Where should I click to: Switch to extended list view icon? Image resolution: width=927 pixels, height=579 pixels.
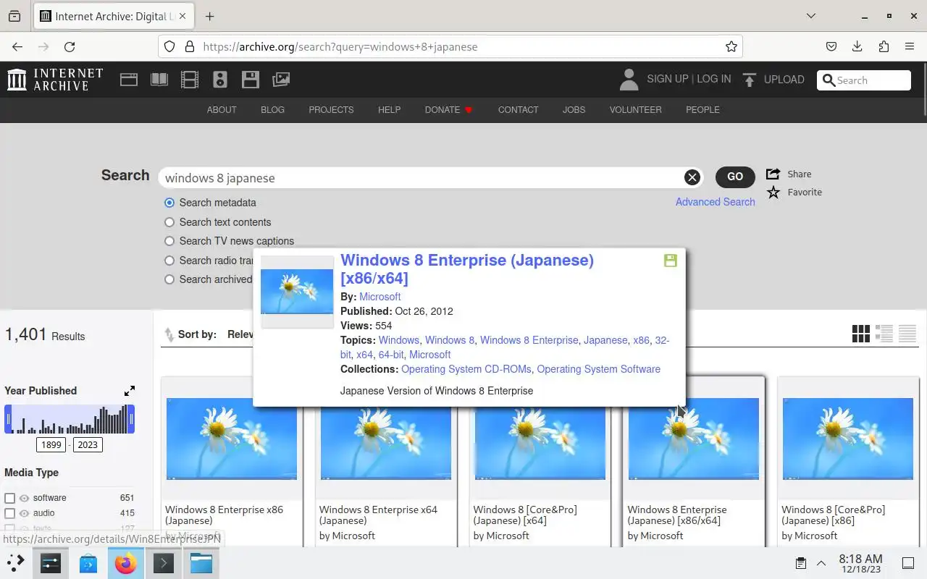click(884, 334)
